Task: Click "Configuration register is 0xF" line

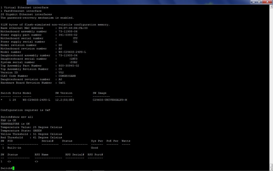Action: 25,110
